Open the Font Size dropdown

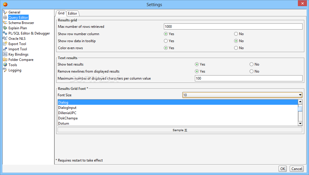[x=242, y=95]
